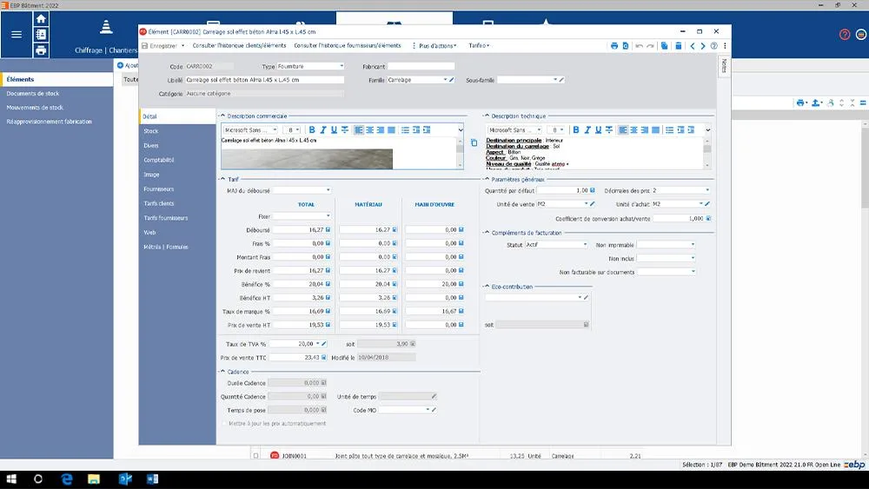The height and width of the screenshot is (489, 869).
Task: Click the red help icon in the main window
Action: point(845,35)
